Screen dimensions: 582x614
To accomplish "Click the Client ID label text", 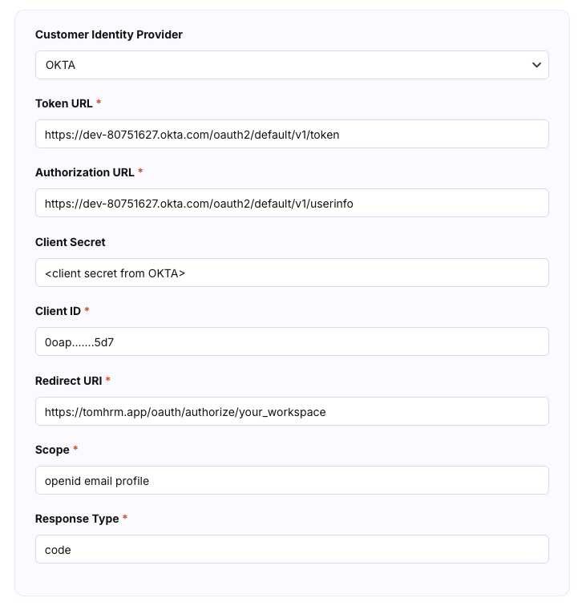I will pos(58,311).
